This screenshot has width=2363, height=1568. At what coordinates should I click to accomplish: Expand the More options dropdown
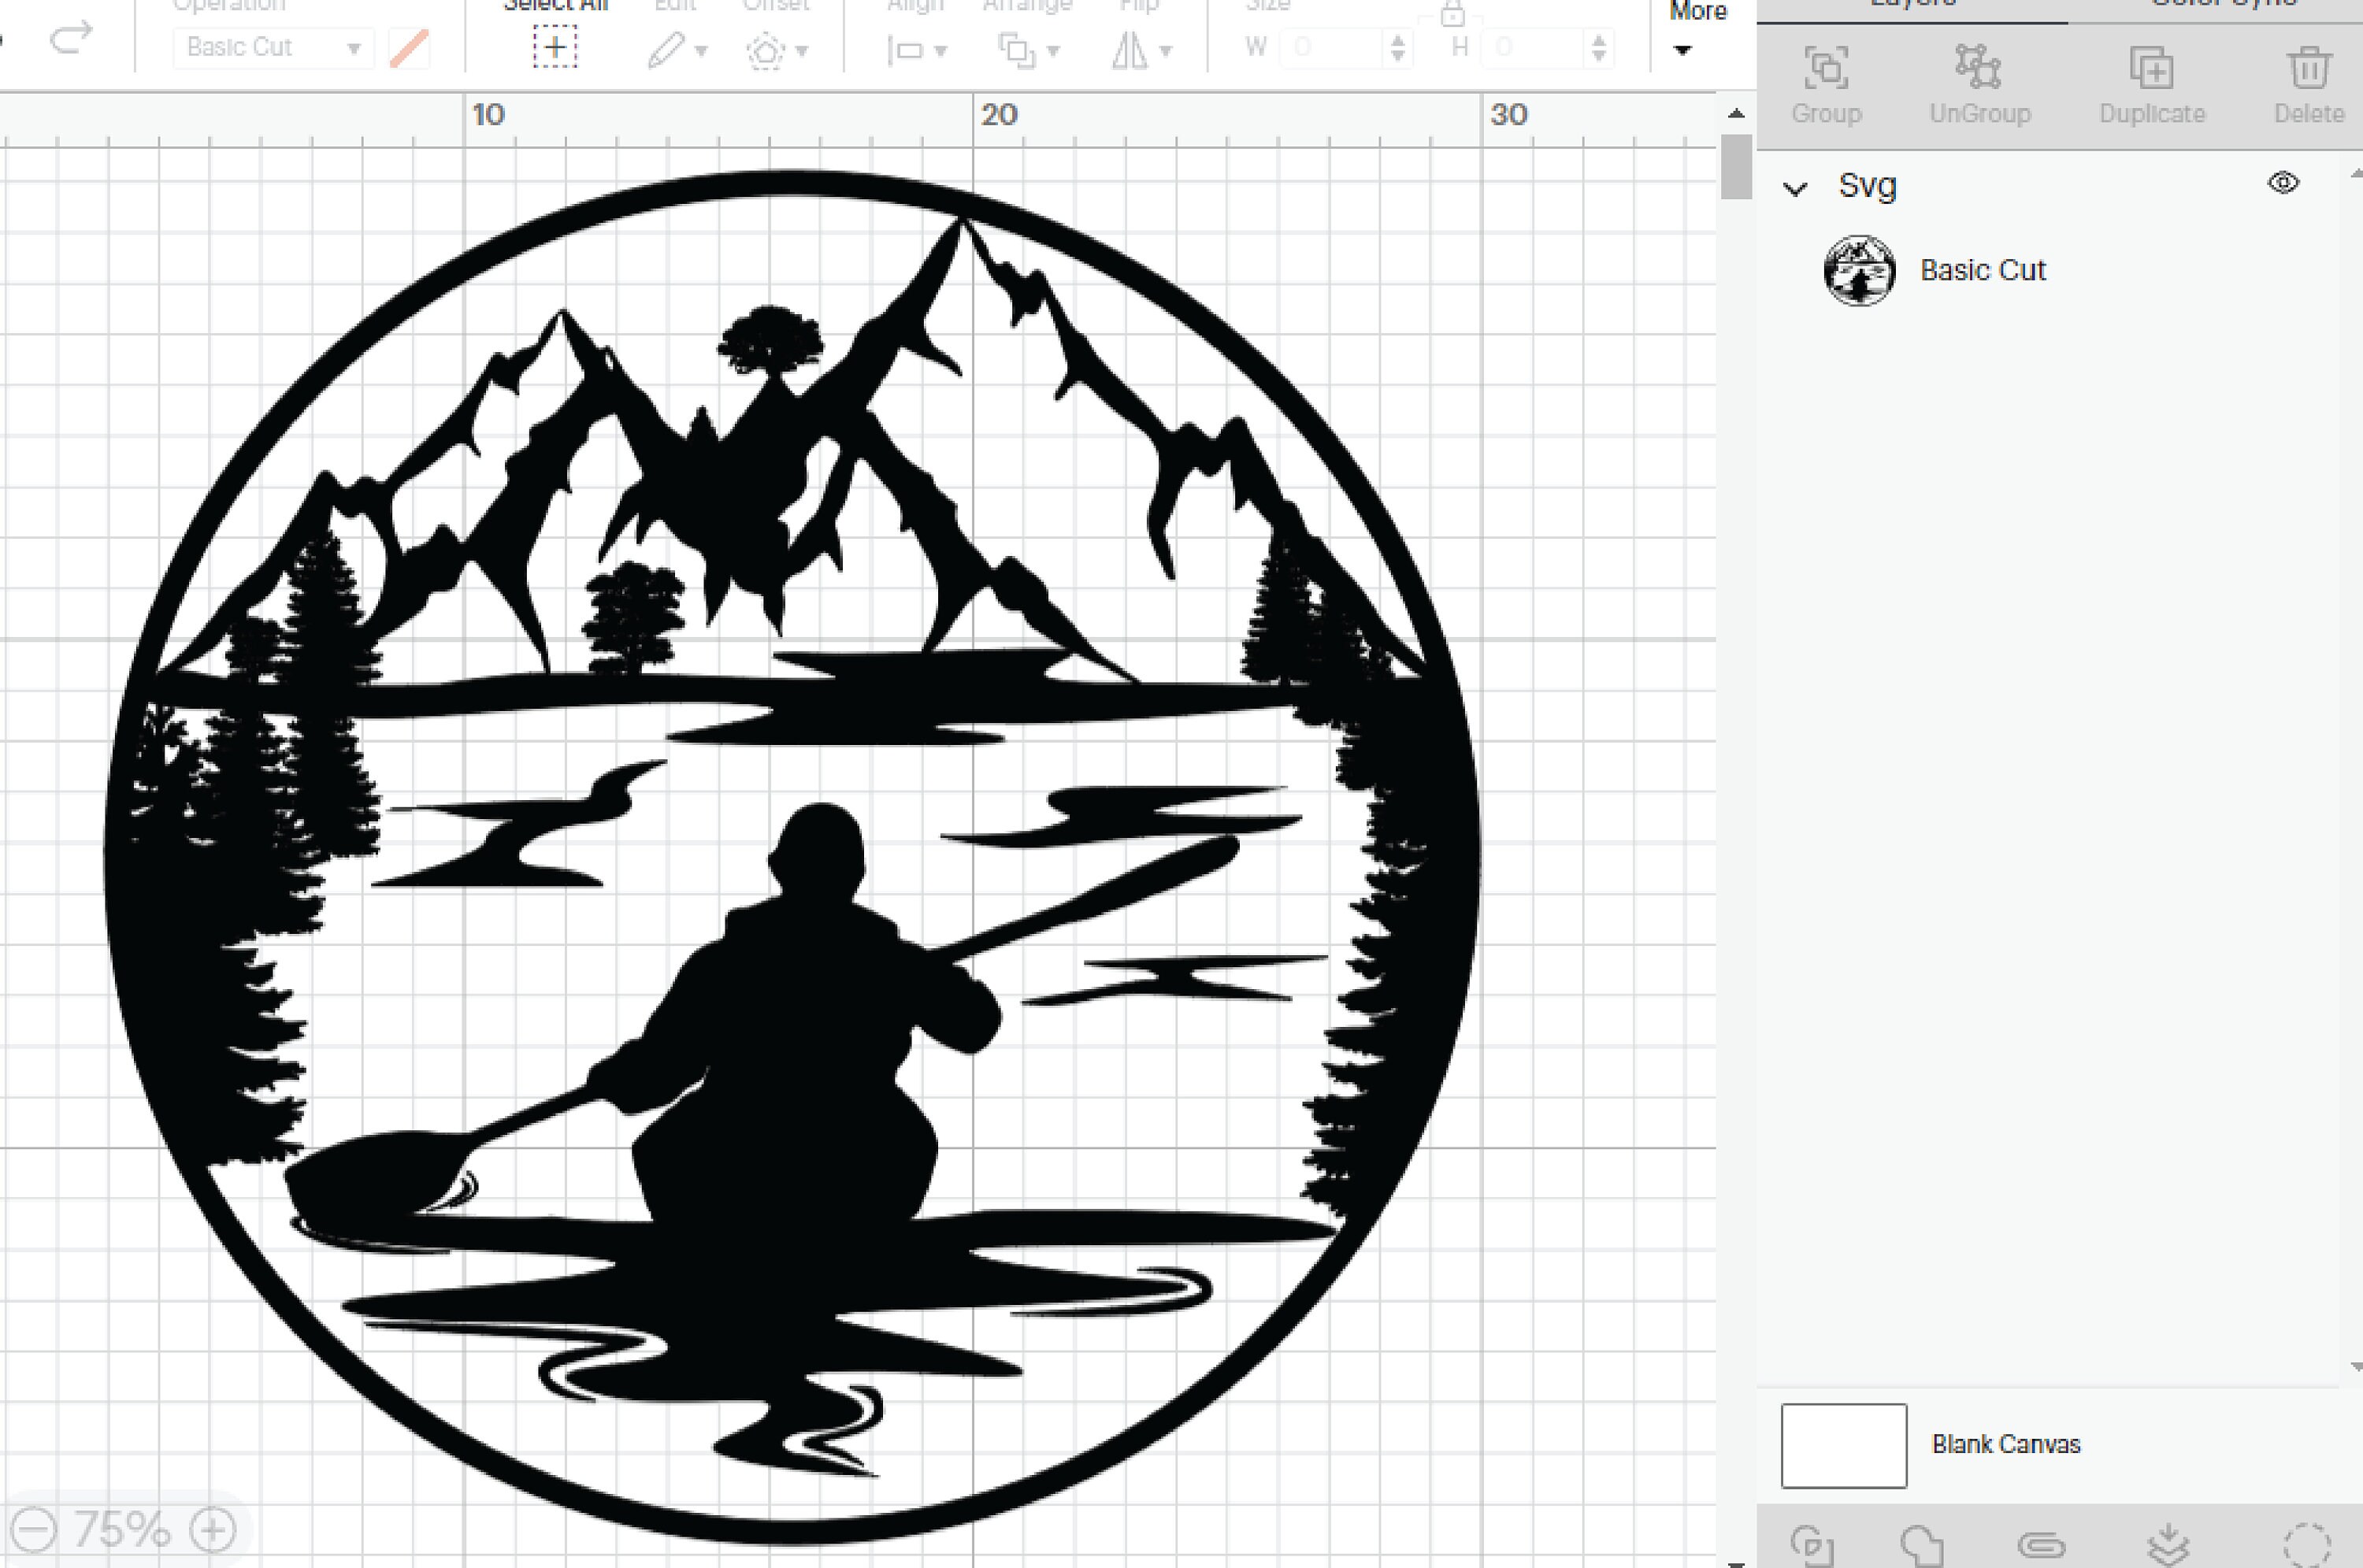click(1684, 48)
